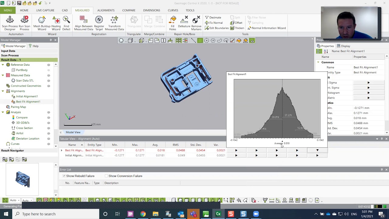Open the Healing Wizard
This screenshot has width=389, height=219.
click(56, 23)
